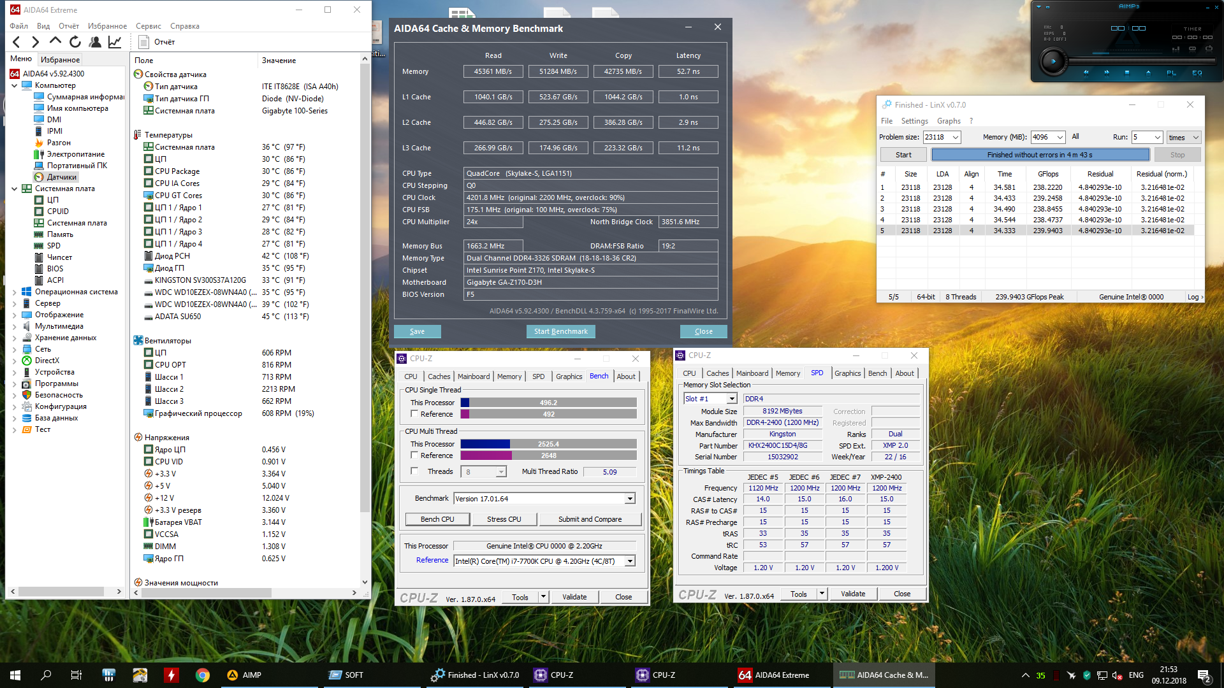The height and width of the screenshot is (688, 1224).
Task: Click the Bench CPU button
Action: (437, 519)
